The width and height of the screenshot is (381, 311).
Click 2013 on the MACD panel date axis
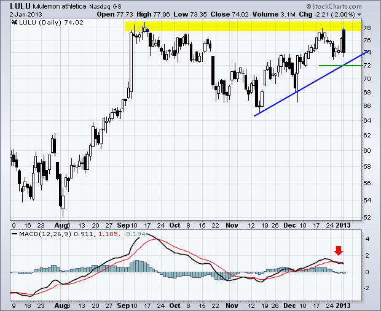(x=343, y=305)
